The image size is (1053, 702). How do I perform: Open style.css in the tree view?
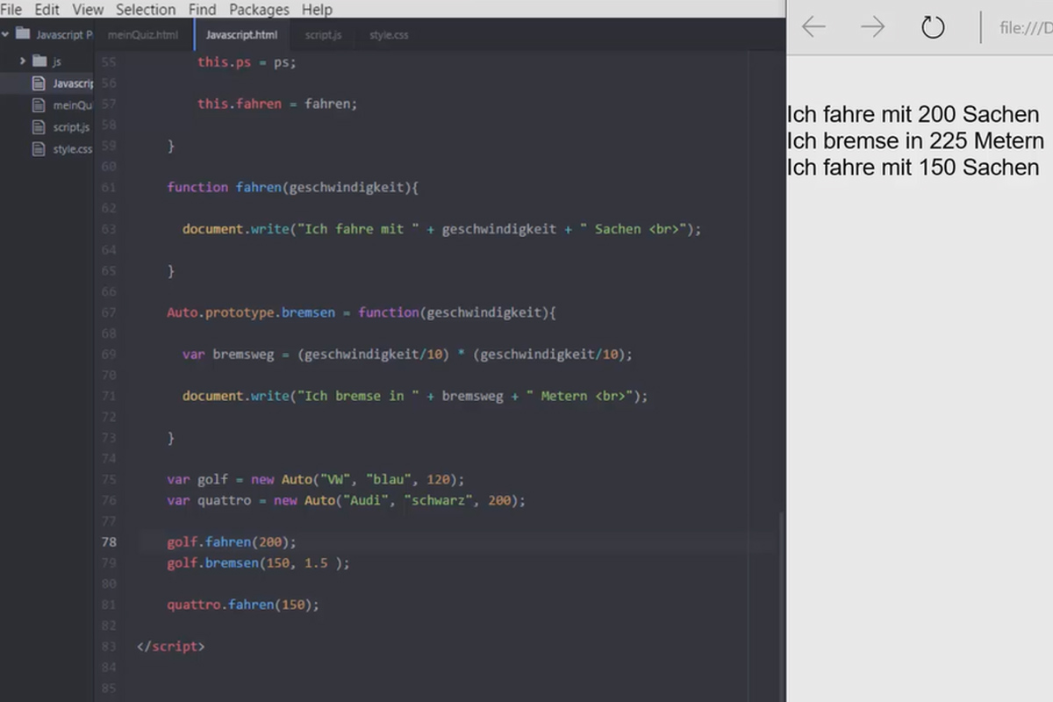point(73,149)
